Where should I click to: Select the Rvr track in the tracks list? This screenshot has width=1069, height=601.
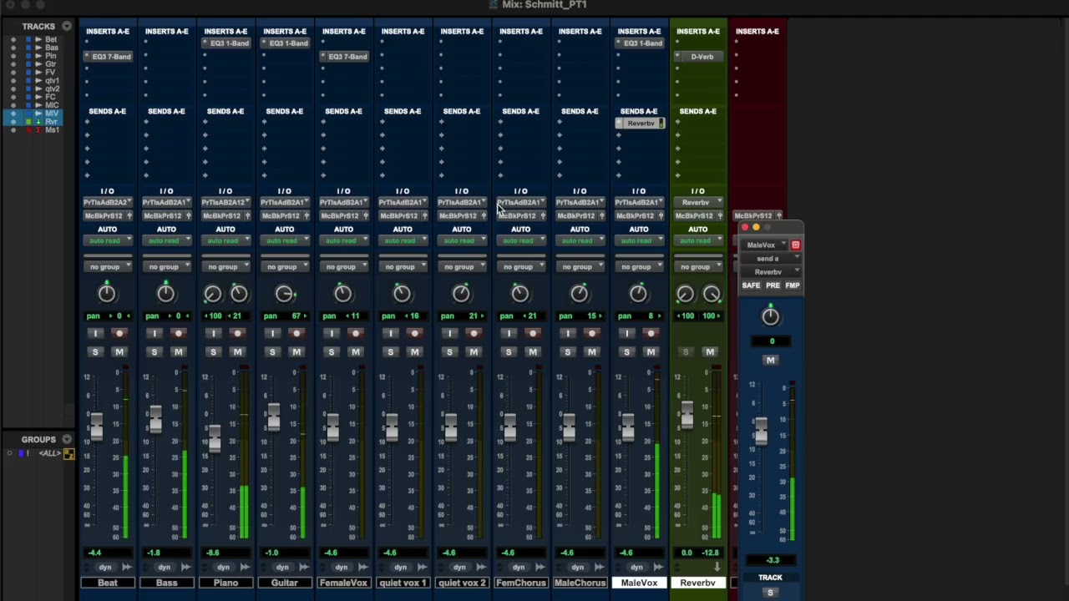pos(52,122)
